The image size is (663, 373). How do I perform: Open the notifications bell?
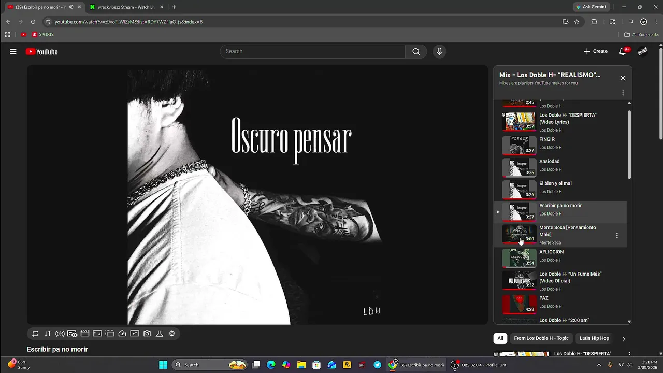coord(623,51)
